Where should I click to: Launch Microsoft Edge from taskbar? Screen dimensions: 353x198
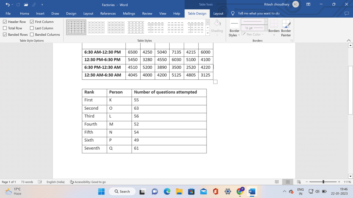click(167, 191)
